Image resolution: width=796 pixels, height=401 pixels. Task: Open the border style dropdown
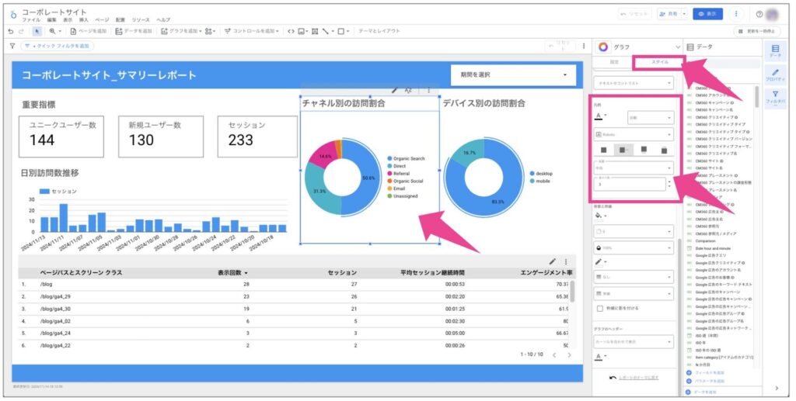634,294
